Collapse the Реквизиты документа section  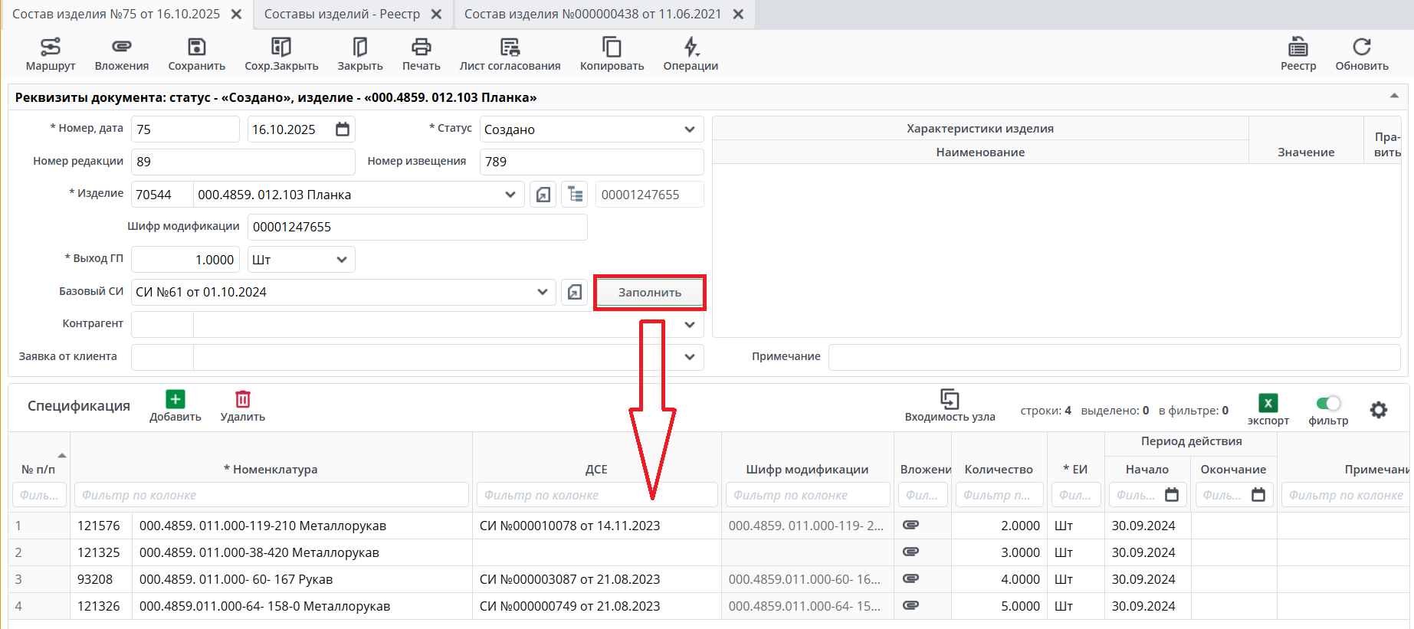point(1393,97)
